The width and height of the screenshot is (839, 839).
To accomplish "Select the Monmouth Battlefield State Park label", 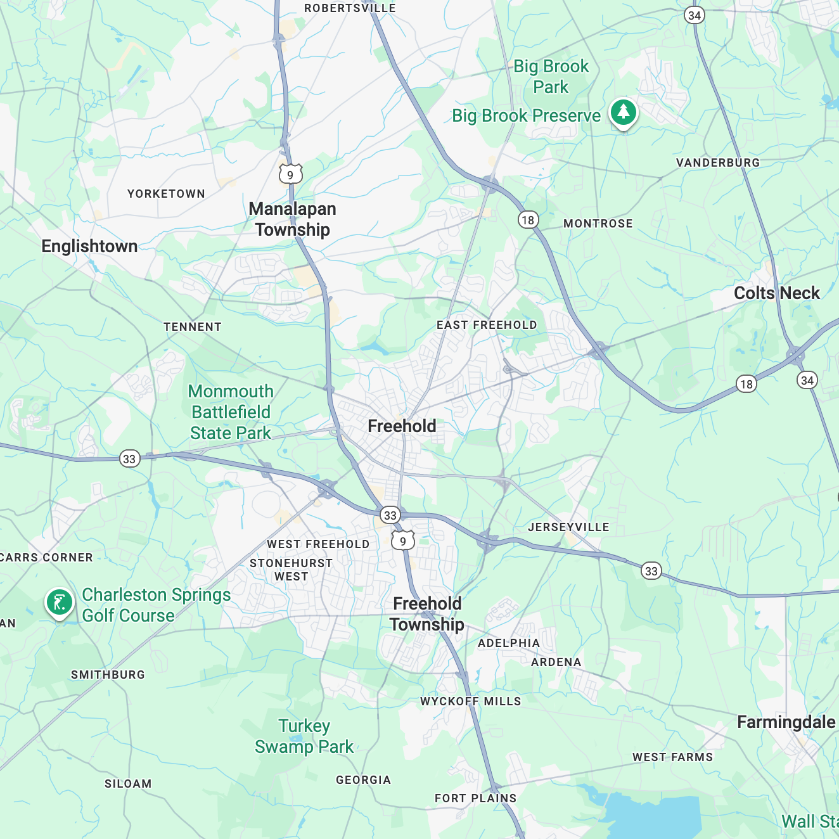I will pyautogui.click(x=231, y=412).
